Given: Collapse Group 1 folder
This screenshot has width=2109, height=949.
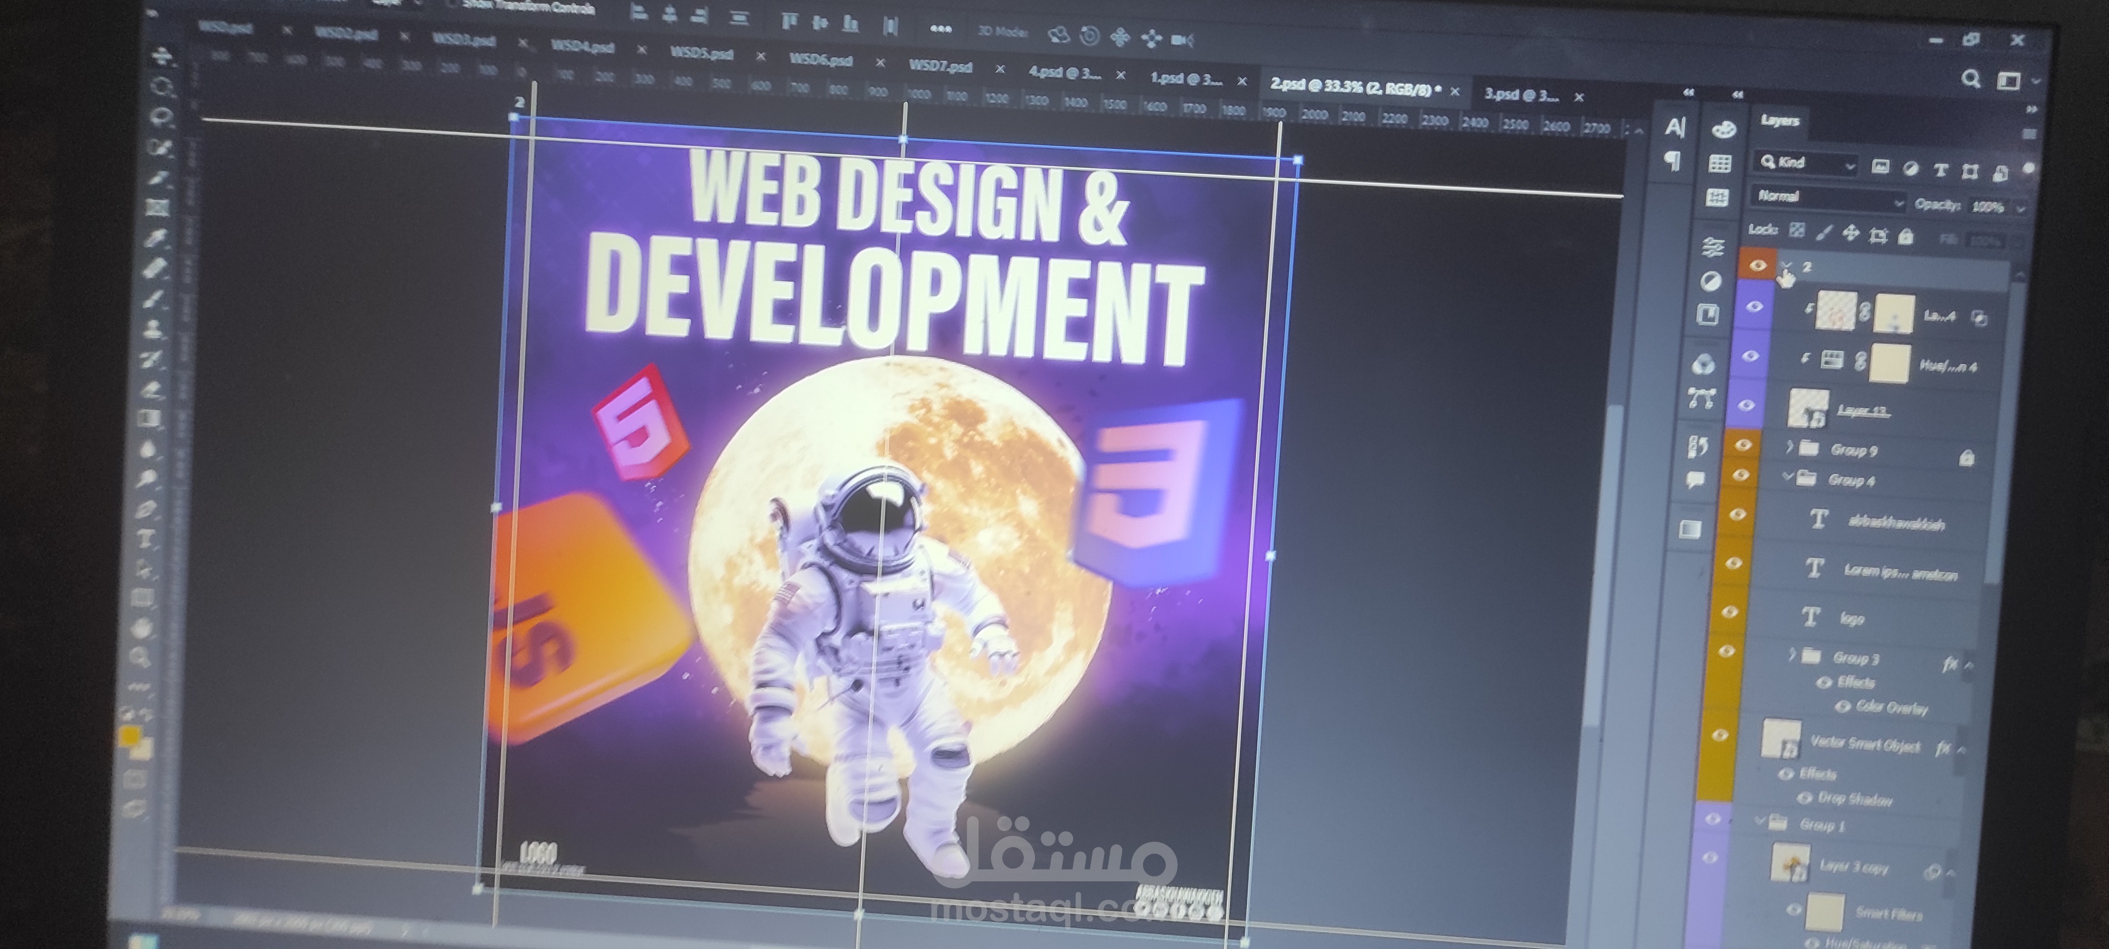Looking at the screenshot, I should click(1759, 819).
